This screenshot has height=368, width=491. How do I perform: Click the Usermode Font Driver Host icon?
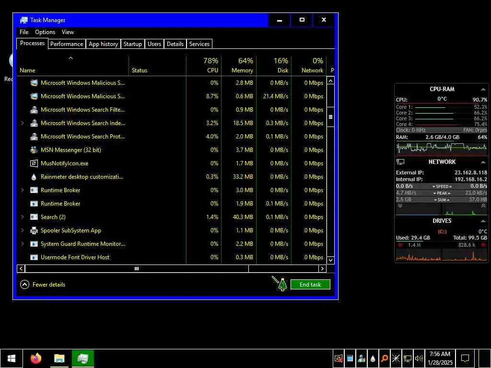pos(34,257)
